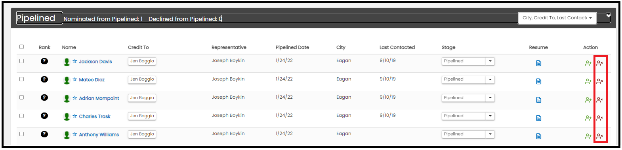Nominate Charles Trask with green add-person icon

coord(588,118)
